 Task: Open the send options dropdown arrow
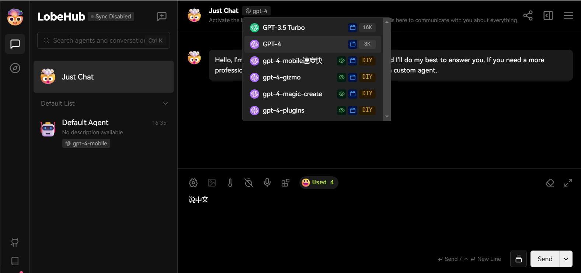pos(566,259)
